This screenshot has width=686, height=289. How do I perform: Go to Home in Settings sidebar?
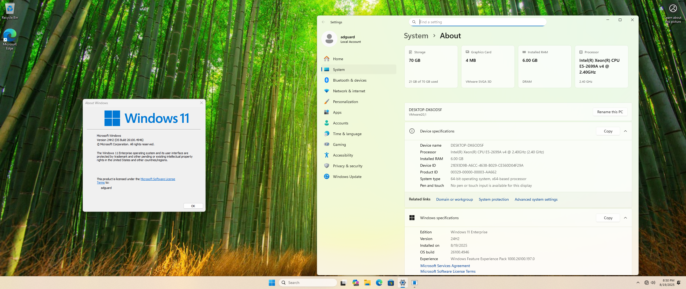coord(359,59)
